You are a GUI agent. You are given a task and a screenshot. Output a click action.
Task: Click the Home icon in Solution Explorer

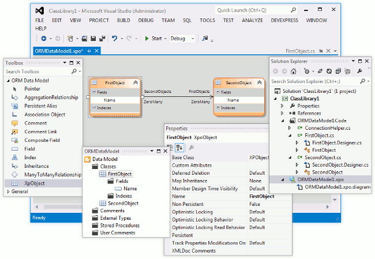click(294, 71)
